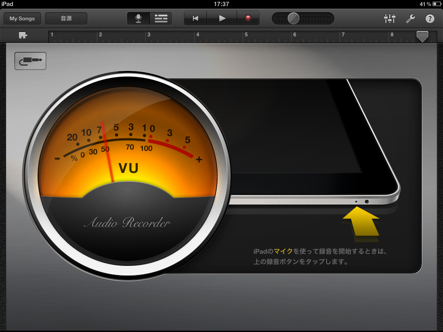
Task: Tap bar 4 on the timeline ruler
Action: (198, 35)
